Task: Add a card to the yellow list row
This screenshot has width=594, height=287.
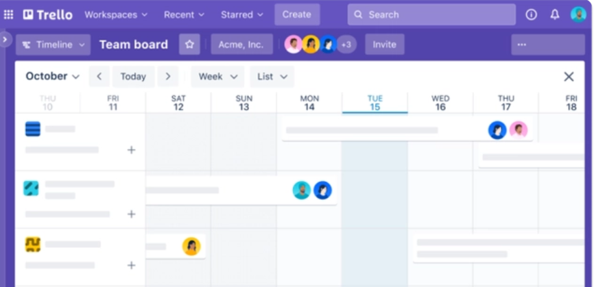Action: (131, 265)
